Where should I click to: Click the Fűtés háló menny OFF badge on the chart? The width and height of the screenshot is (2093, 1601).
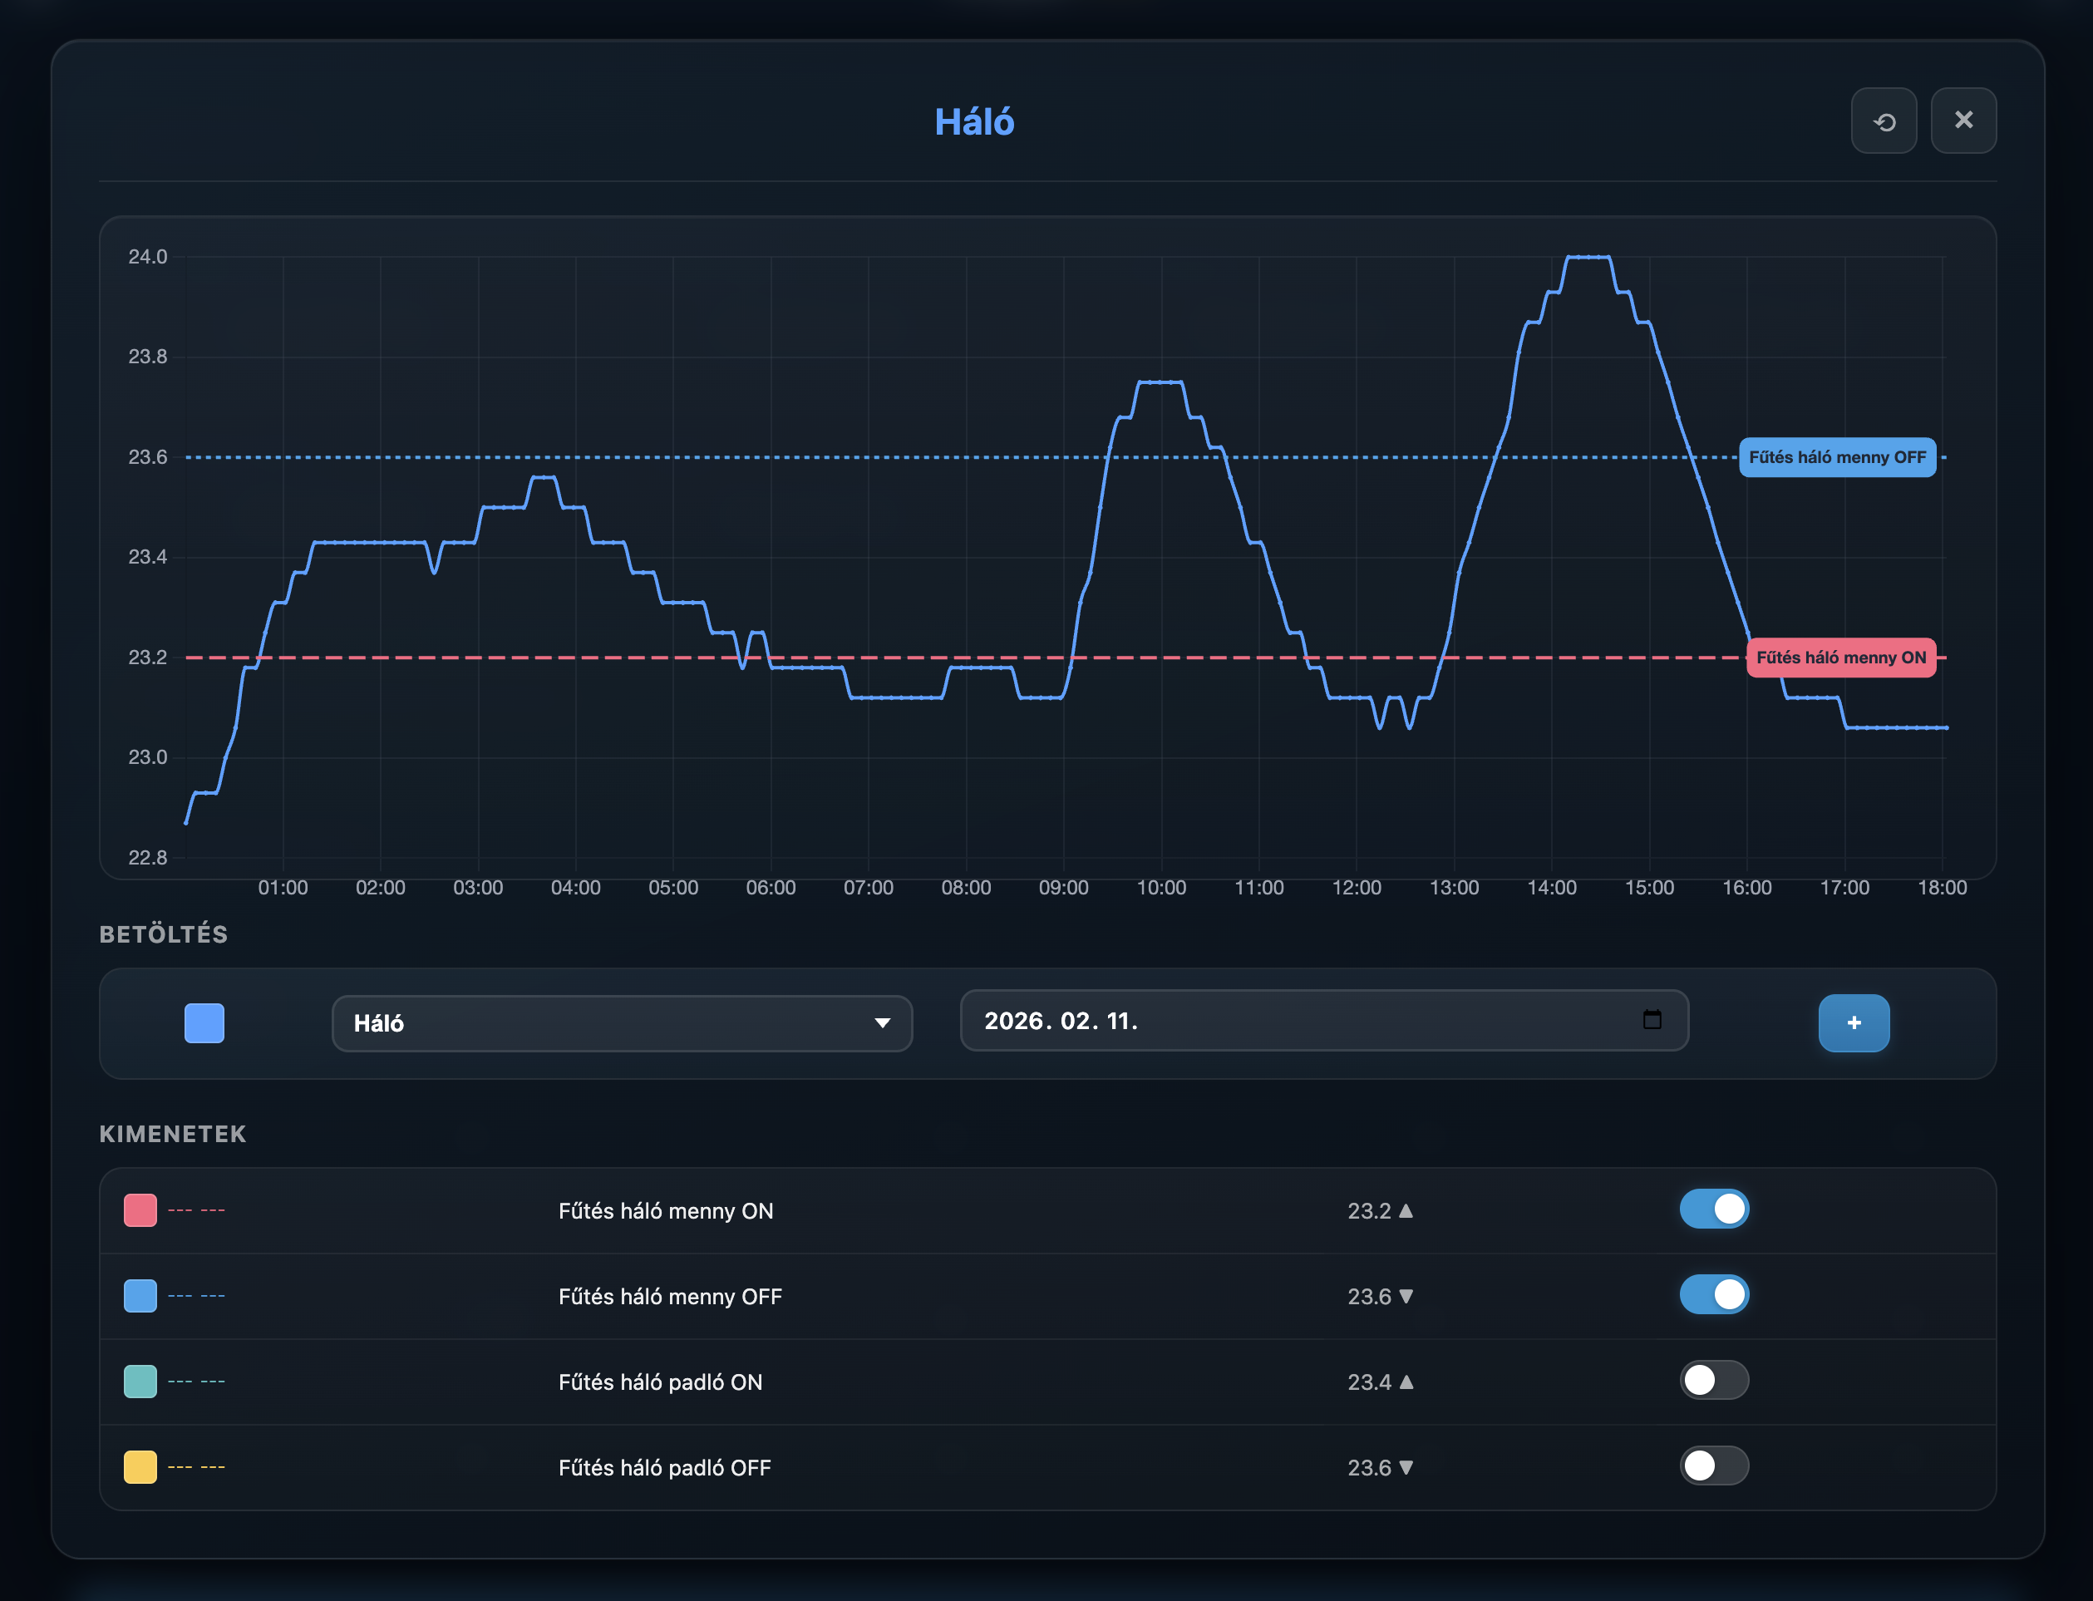pos(1838,457)
